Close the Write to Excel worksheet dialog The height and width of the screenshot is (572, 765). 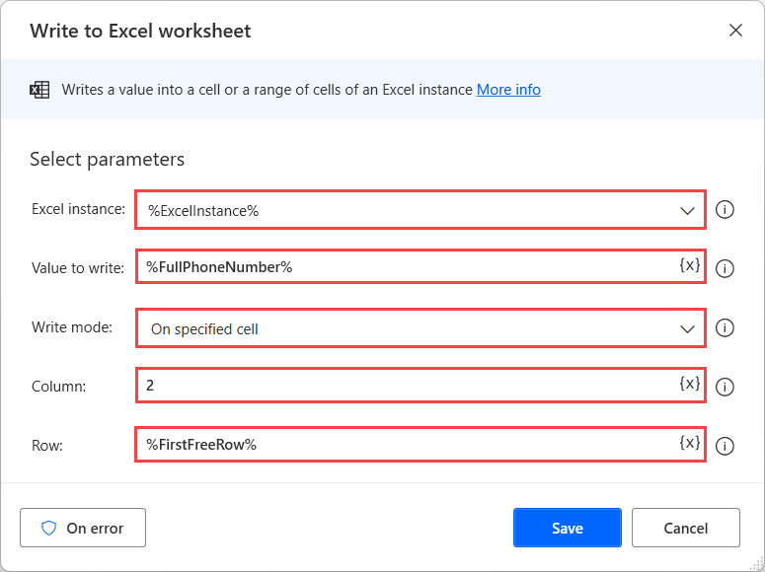coord(735,31)
